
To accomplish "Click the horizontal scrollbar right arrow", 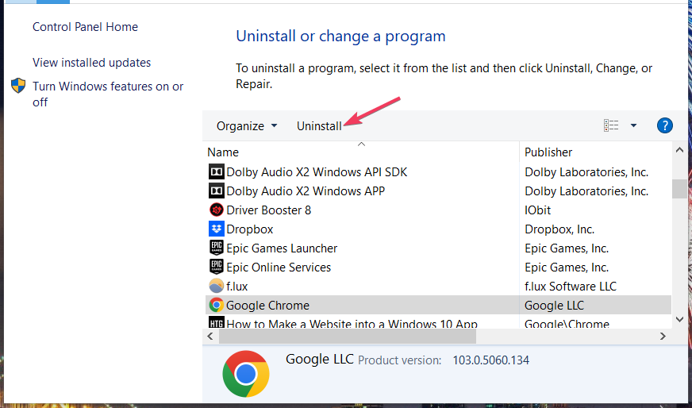I will (x=663, y=336).
